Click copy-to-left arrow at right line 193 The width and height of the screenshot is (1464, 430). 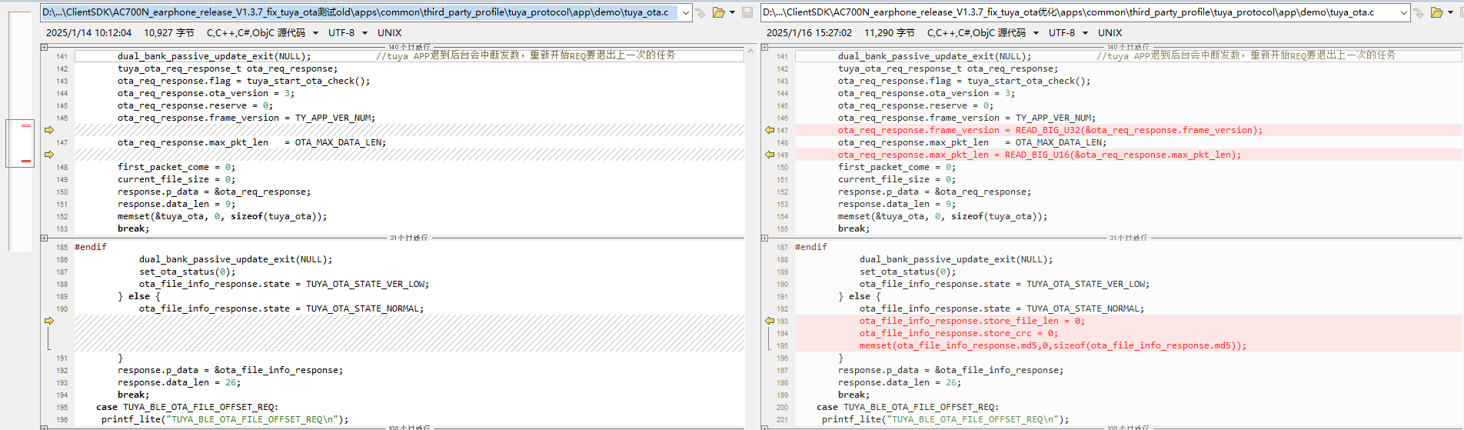770,321
